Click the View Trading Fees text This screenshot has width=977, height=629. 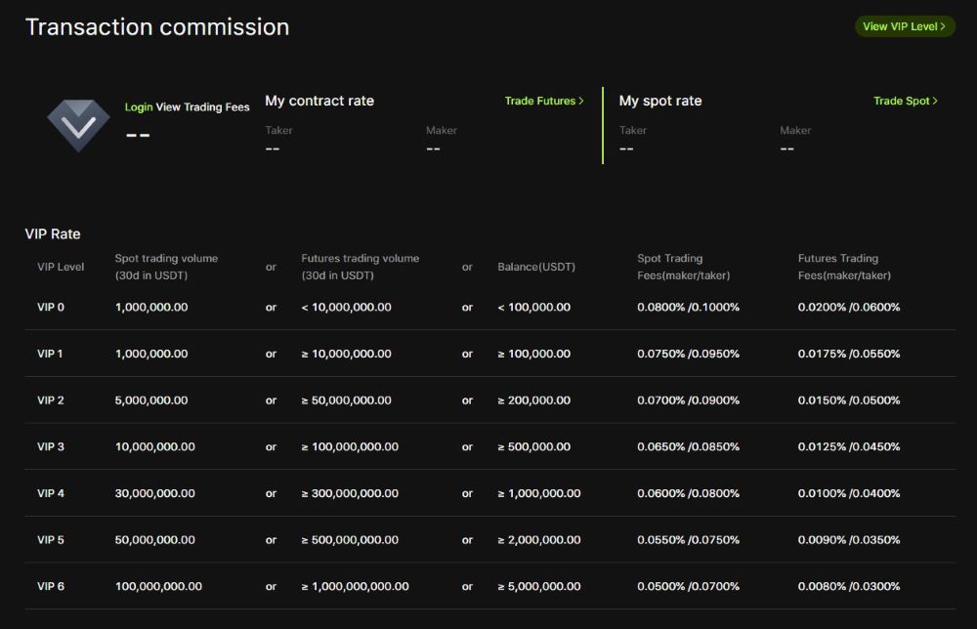pyautogui.click(x=202, y=107)
